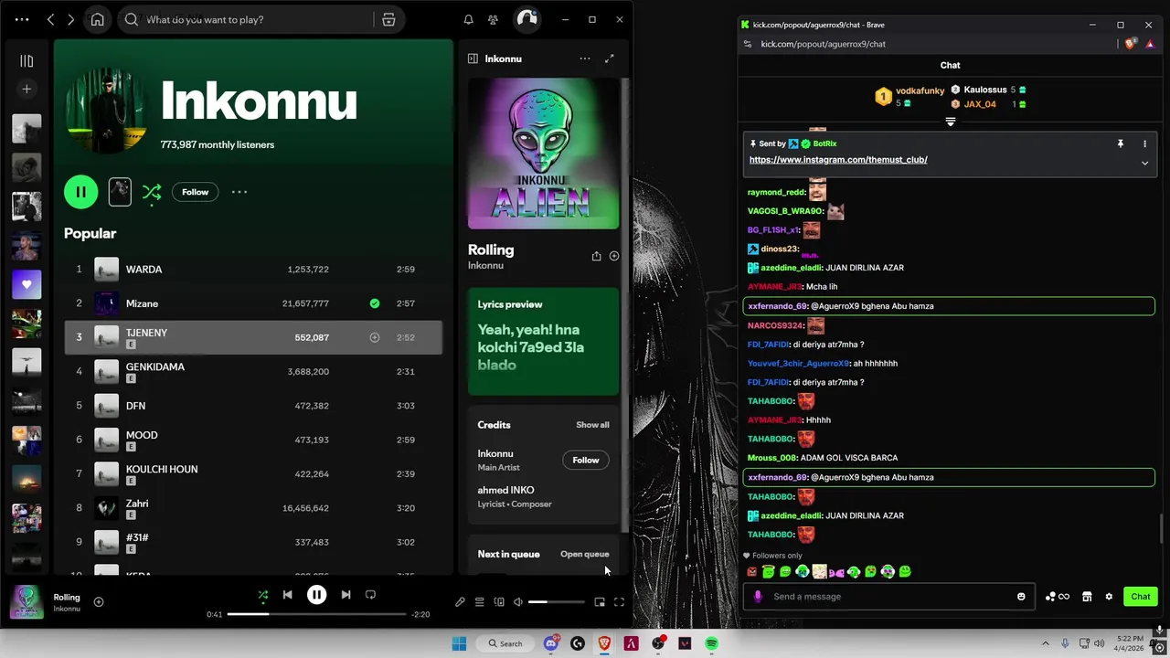Go forward in Spotify navigation
Viewport: 1170px width, 658px height.
70,19
